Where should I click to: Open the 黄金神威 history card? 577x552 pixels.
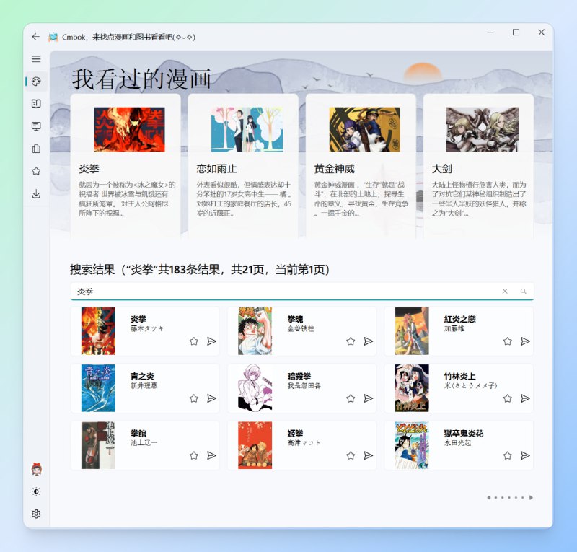(x=361, y=166)
